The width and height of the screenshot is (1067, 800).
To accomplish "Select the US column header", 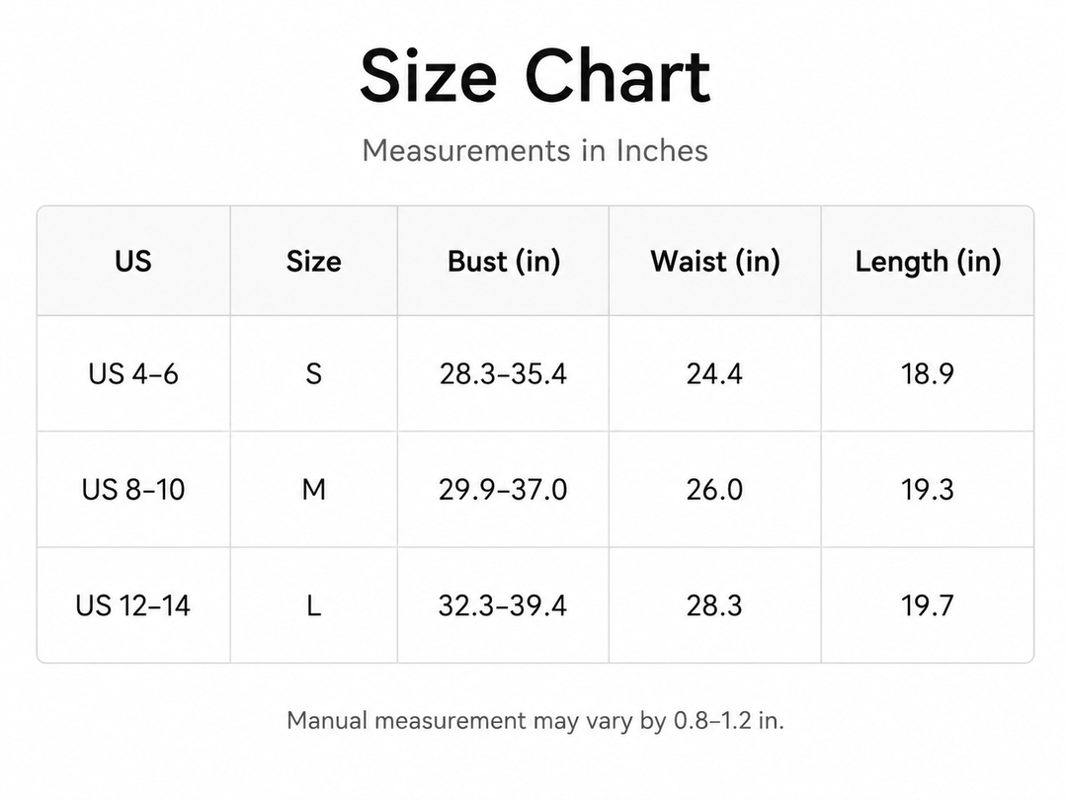I will tap(133, 261).
